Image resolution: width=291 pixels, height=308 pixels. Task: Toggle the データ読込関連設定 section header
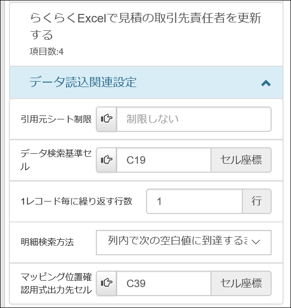click(146, 82)
